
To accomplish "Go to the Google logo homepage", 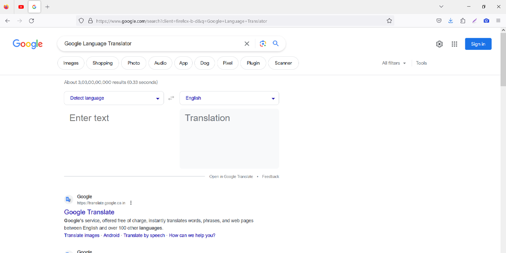I will coord(28,44).
